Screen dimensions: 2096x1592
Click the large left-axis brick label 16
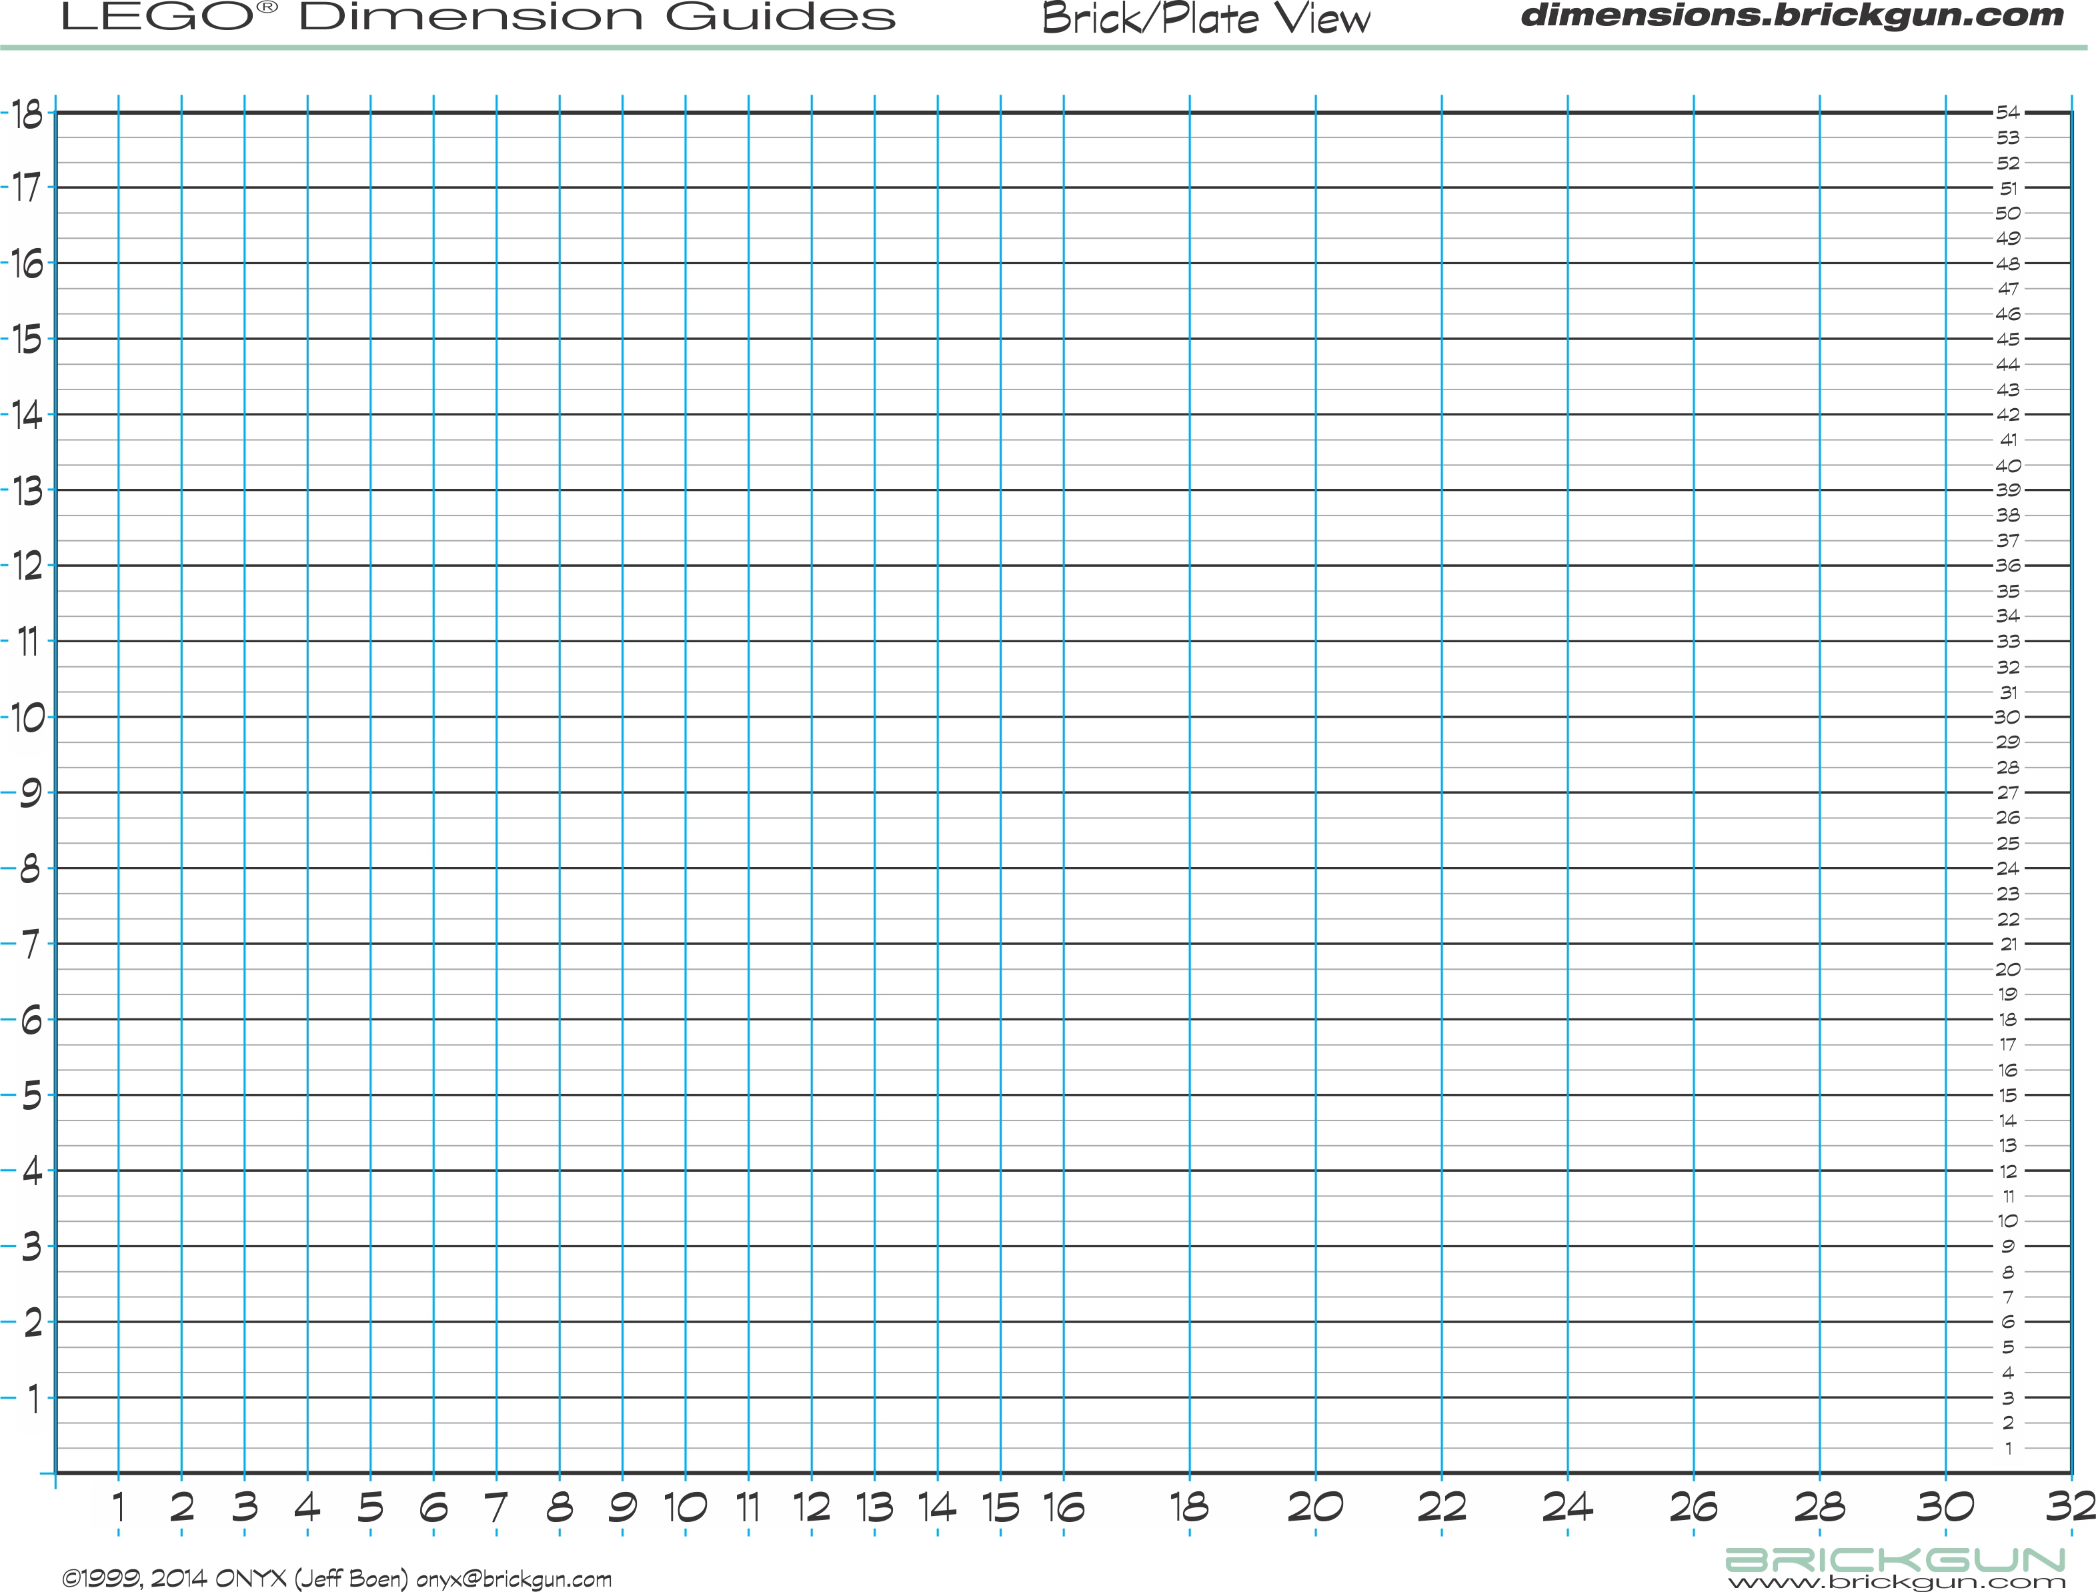[27, 264]
